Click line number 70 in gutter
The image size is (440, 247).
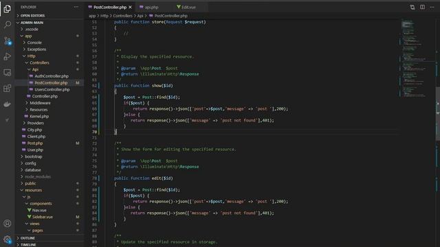94,132
